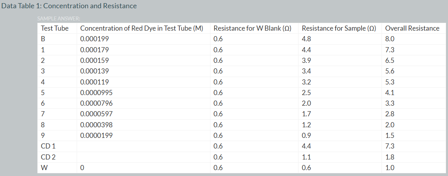
Task: Click the 'Resistance for W Blank' header
Action: [x=252, y=28]
